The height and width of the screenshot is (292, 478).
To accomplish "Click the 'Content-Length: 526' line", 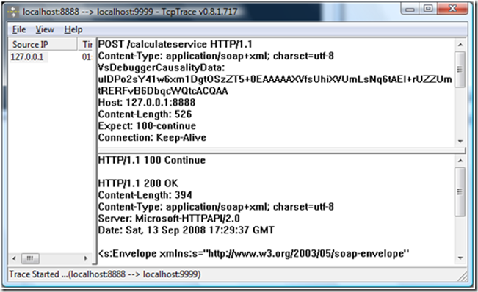I will pyautogui.click(x=145, y=114).
